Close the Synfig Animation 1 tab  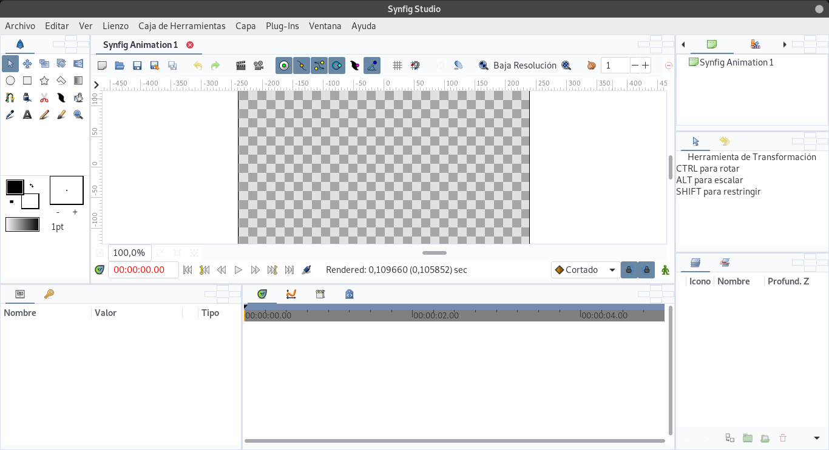(x=190, y=45)
